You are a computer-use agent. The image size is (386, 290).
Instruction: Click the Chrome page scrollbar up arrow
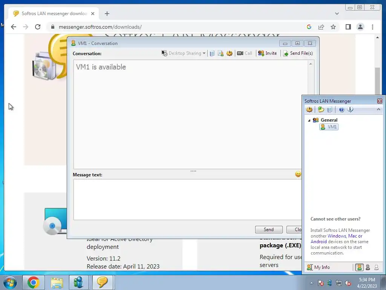pyautogui.click(x=377, y=37)
